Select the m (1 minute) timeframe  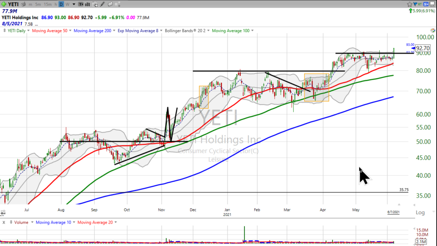click(x=30, y=4)
